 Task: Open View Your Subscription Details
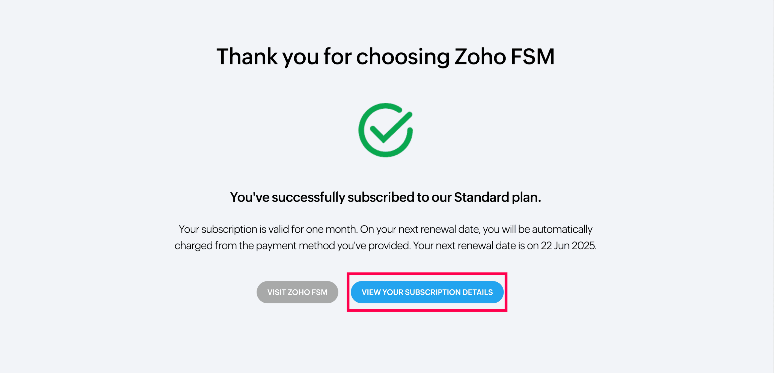coord(427,292)
